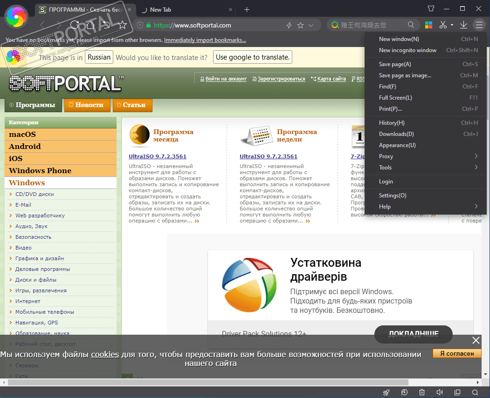This screenshot has height=398, width=490.
Task: Open the colorful apps grid icon
Action: tap(429, 25)
